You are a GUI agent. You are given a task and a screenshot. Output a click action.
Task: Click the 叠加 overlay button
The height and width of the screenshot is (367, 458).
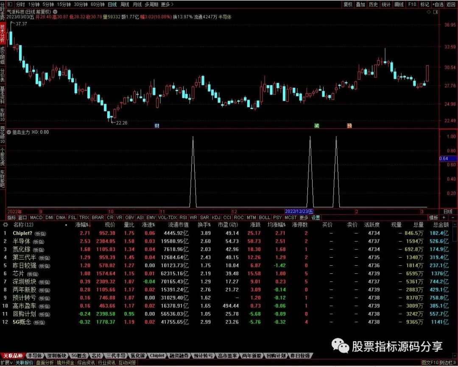pyautogui.click(x=360, y=4)
